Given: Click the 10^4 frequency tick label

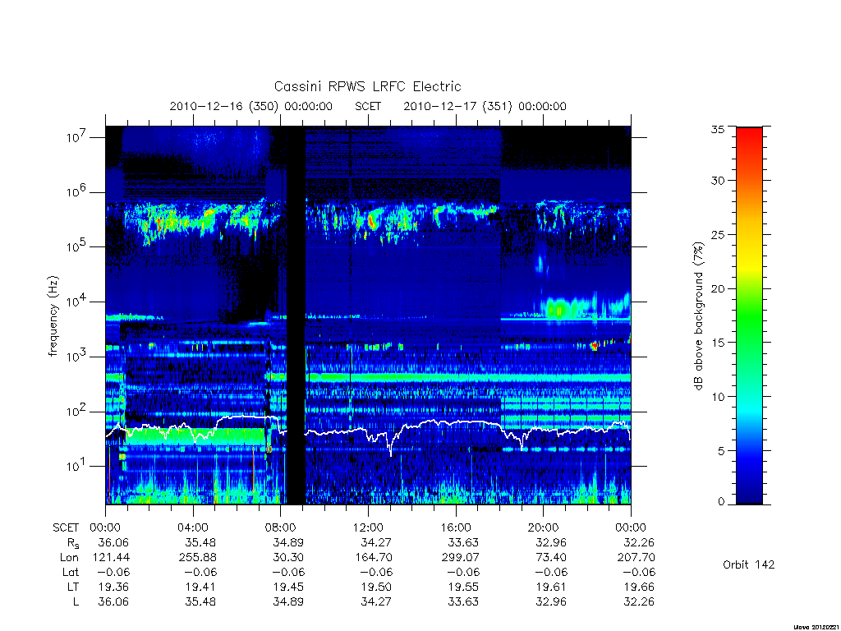Looking at the screenshot, I should point(77,301).
